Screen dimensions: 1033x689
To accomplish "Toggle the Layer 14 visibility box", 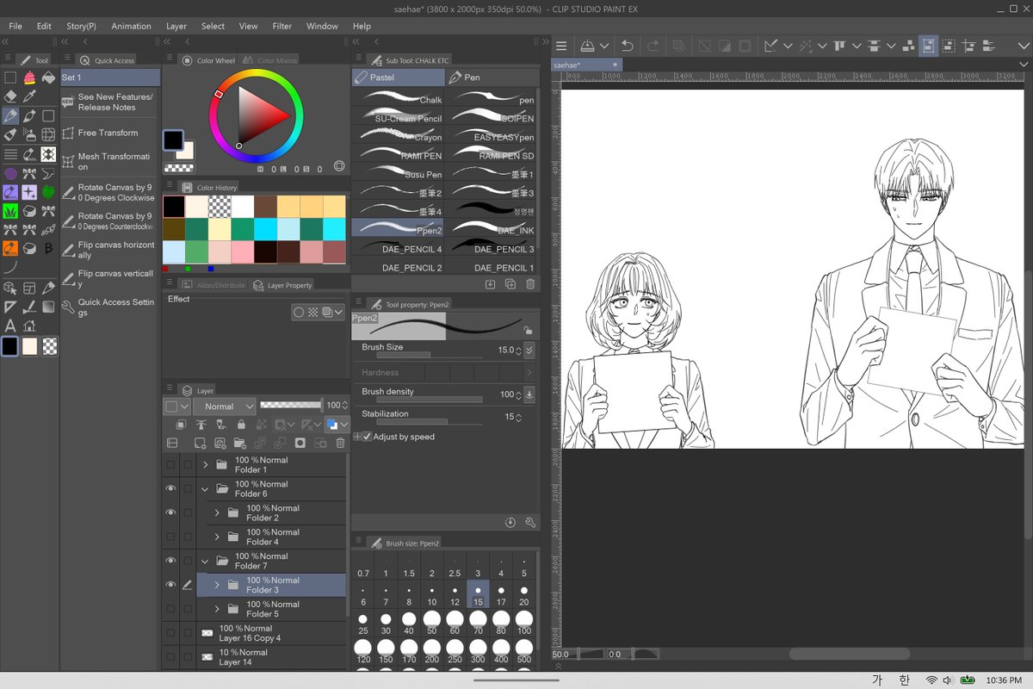I will click(170, 657).
